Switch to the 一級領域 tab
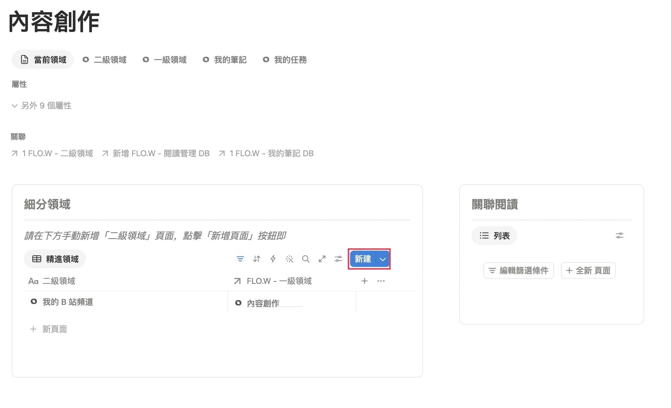Viewport: 671px width, 408px height. [165, 60]
